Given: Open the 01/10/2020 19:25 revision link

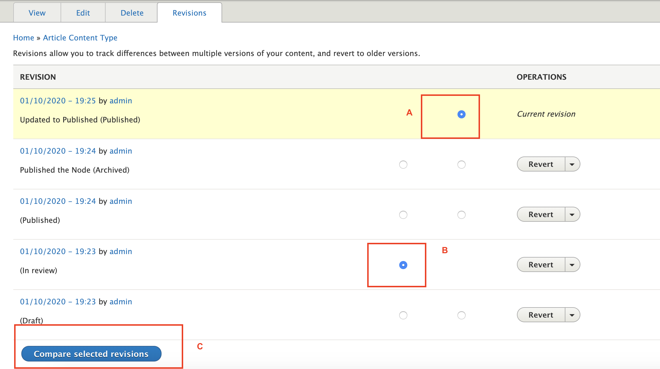Looking at the screenshot, I should point(58,100).
